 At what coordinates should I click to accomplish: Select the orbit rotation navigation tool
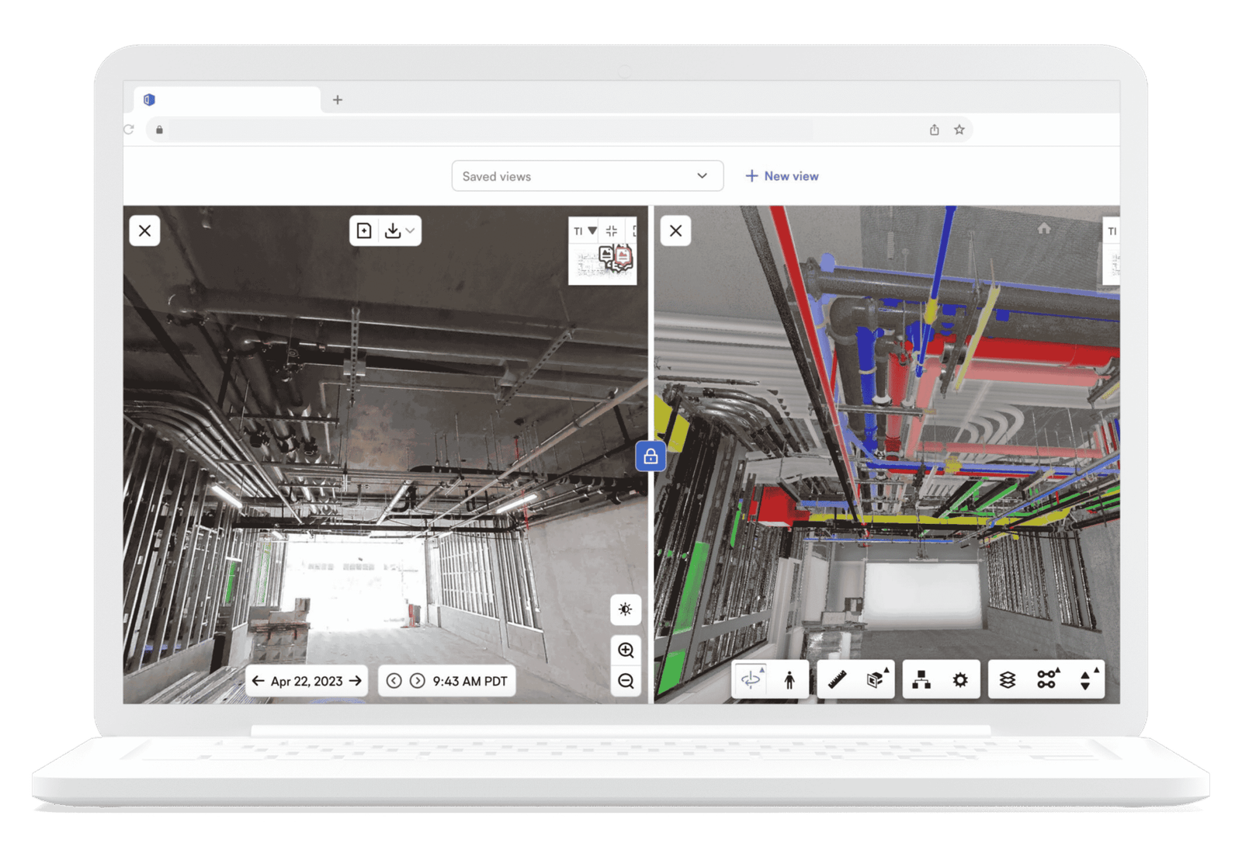click(751, 680)
